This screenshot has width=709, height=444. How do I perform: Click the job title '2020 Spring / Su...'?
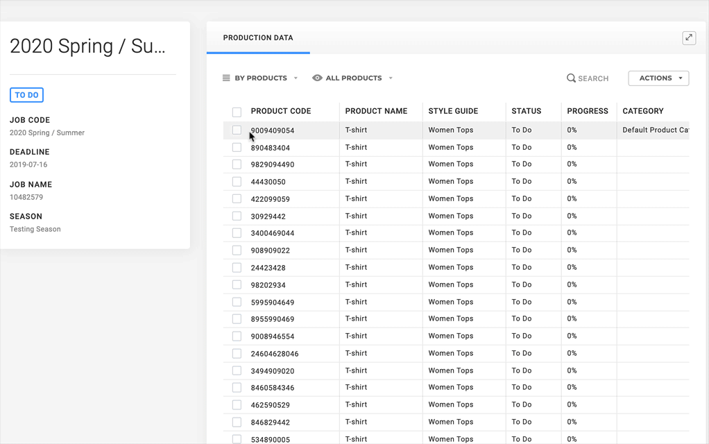[87, 46]
